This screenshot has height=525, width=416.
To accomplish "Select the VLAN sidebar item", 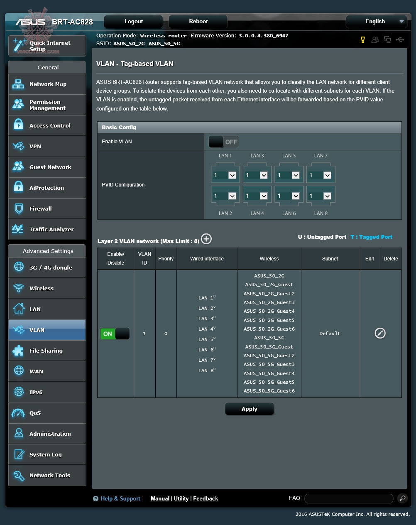I will pos(47,330).
